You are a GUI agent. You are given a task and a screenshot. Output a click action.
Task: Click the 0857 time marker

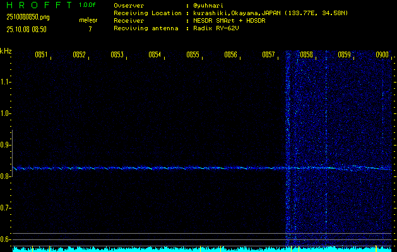point(268,55)
